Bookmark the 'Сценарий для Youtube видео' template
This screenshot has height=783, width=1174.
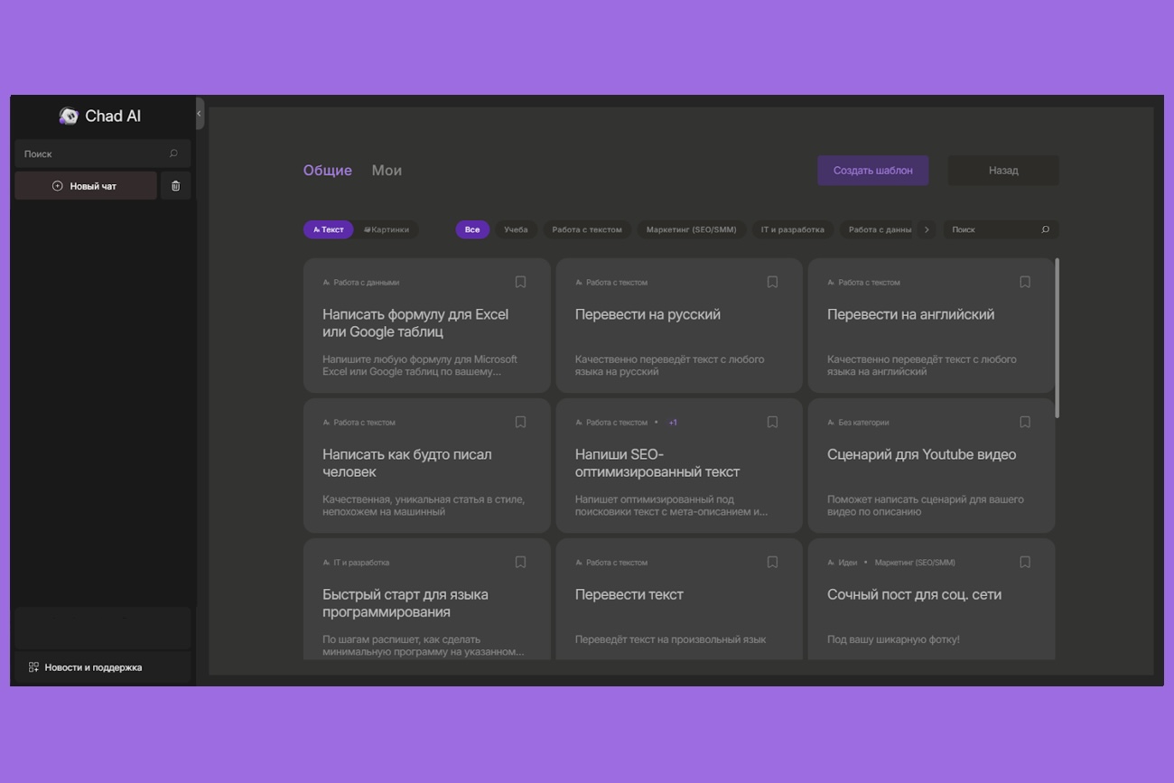tap(1024, 422)
